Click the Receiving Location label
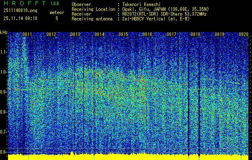252x160 pixels. tap(93, 9)
